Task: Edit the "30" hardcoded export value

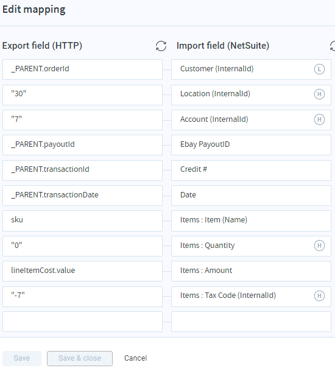Action: pos(82,95)
